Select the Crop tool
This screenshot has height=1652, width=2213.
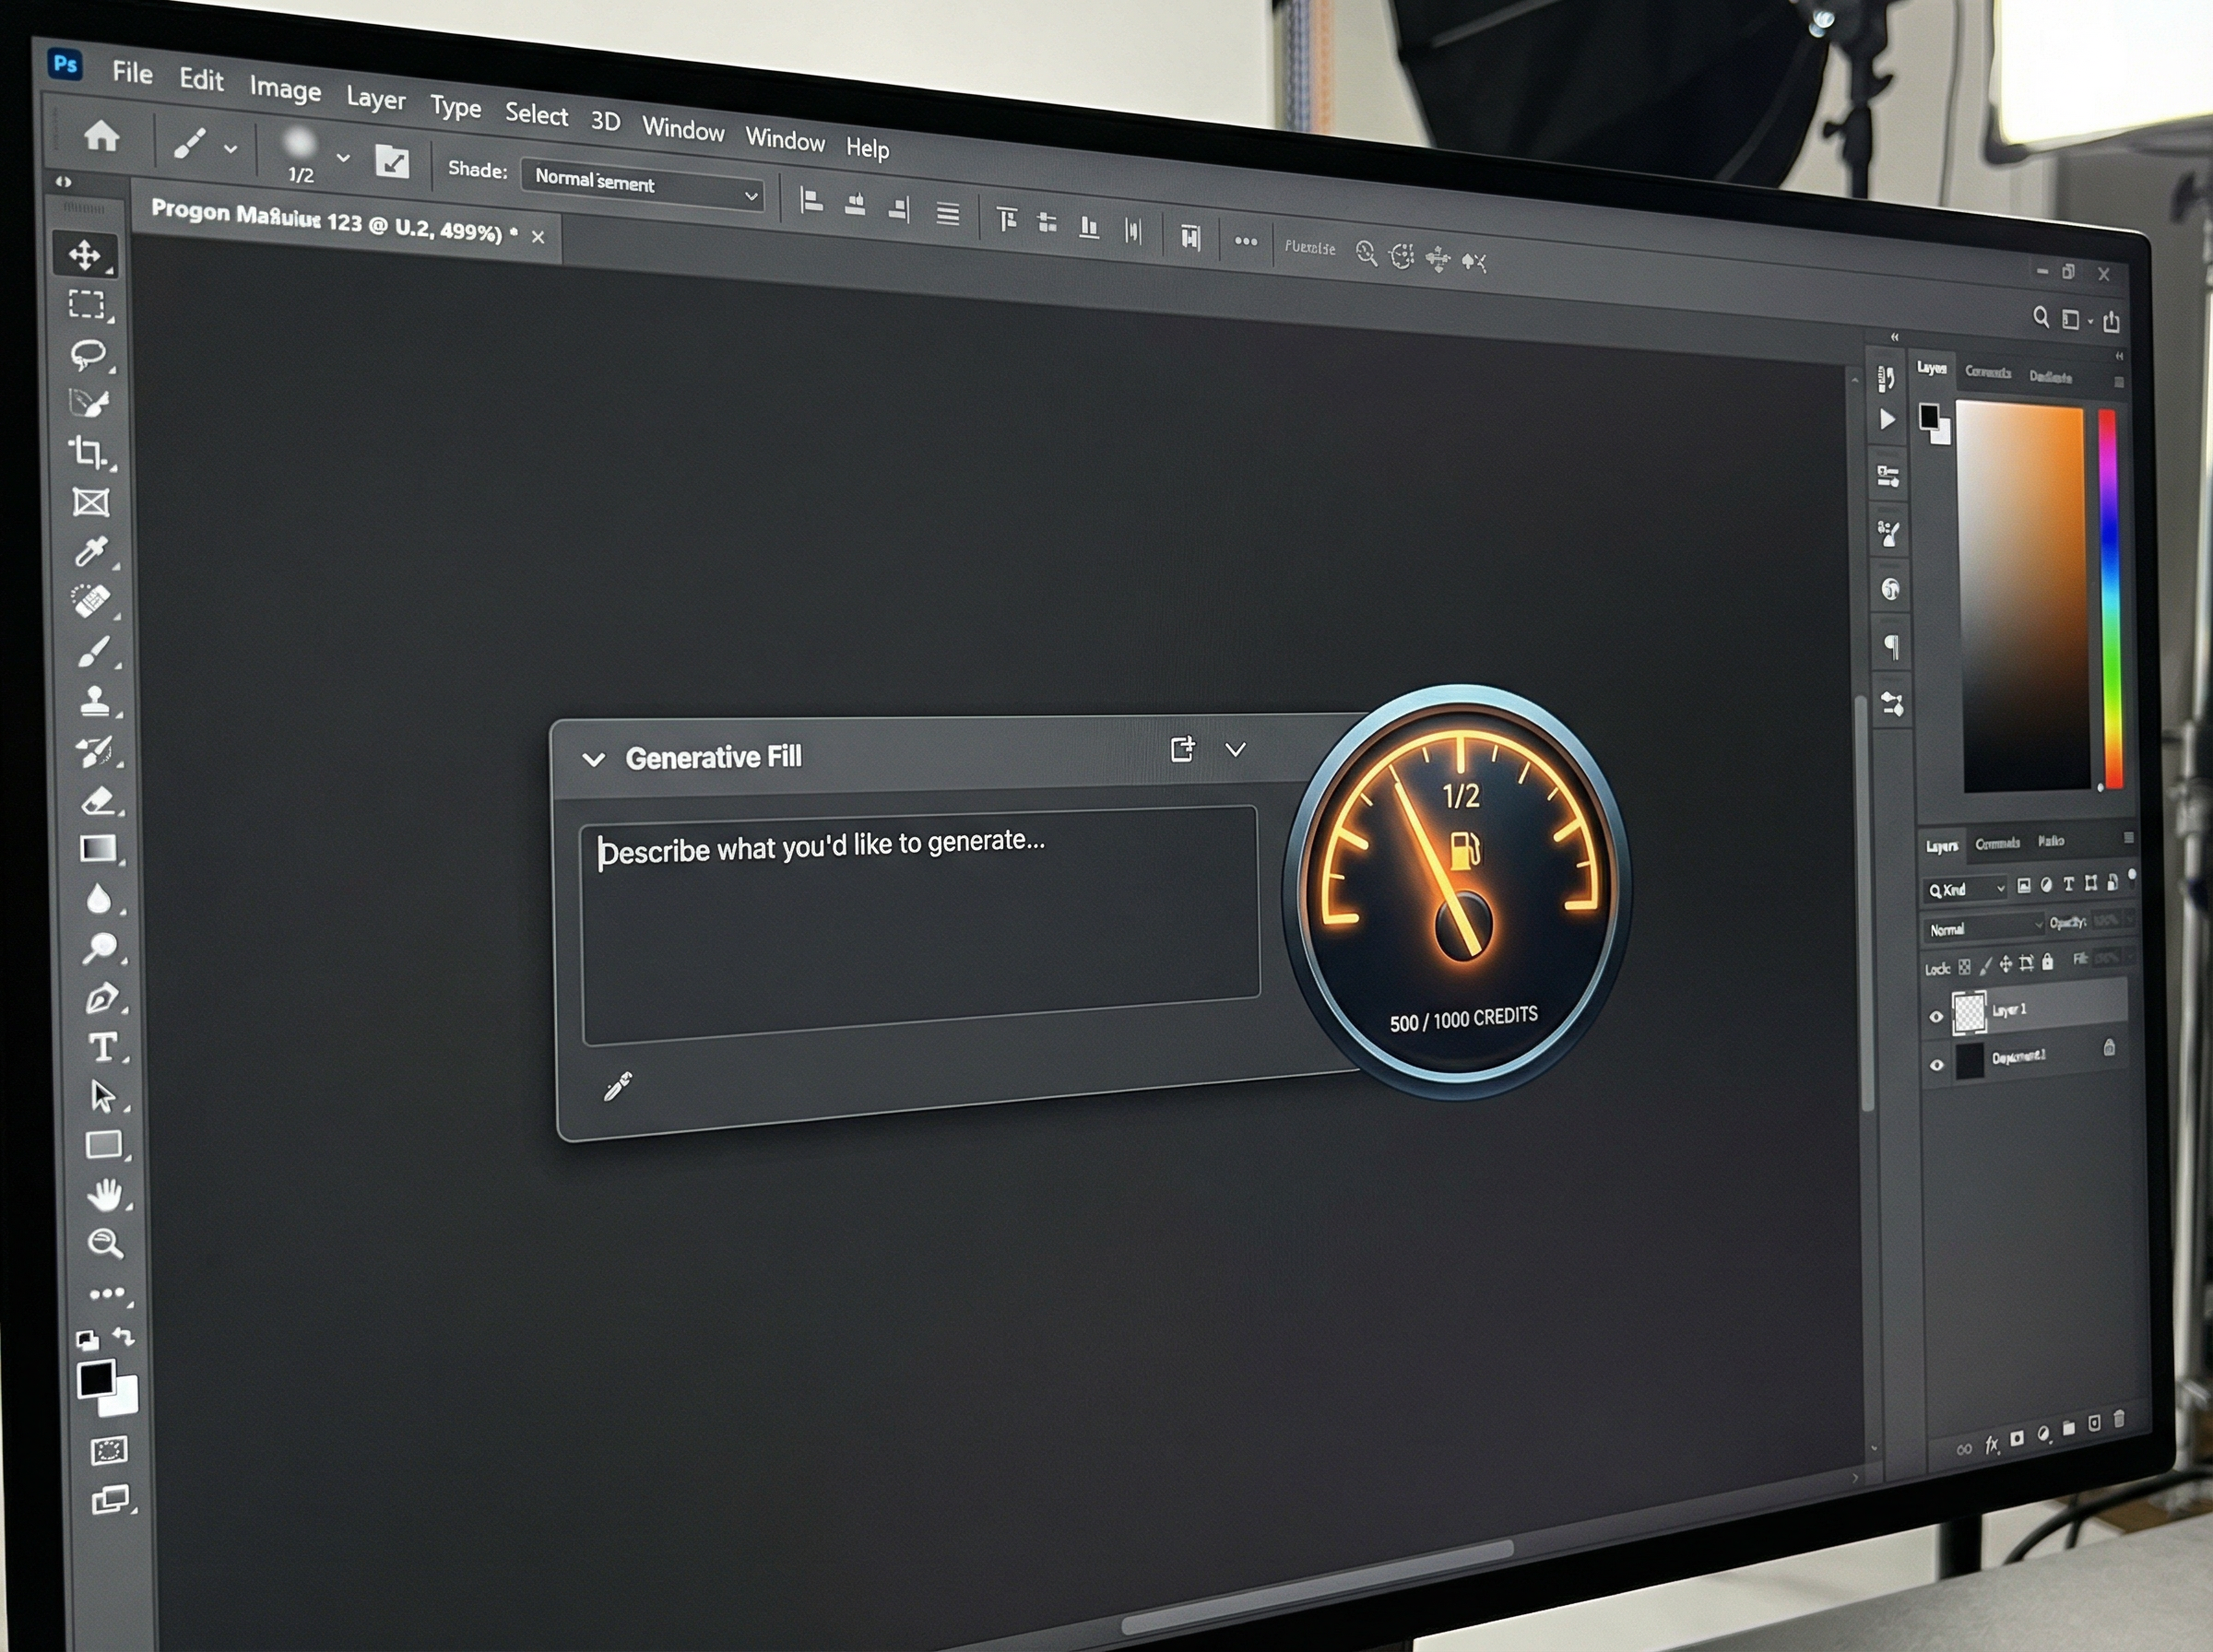tap(88, 452)
